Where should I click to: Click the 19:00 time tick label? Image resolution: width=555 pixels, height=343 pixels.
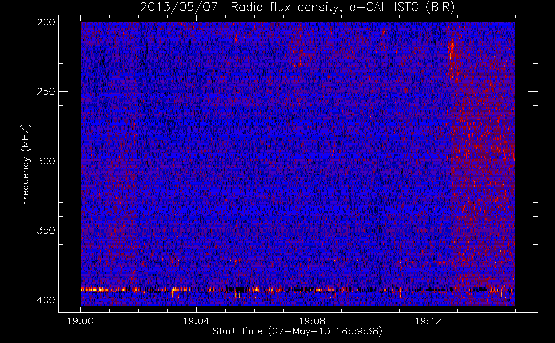coord(81,321)
